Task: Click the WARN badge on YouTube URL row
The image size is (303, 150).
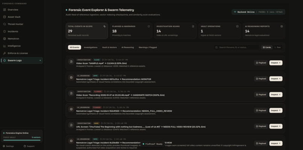Action: click(x=96, y=123)
